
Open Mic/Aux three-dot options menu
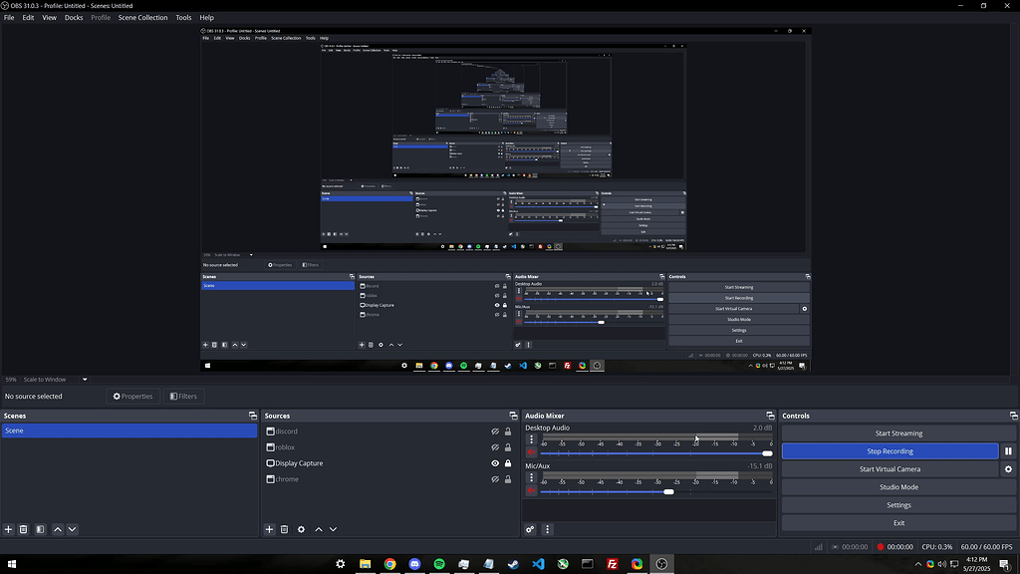tap(531, 476)
